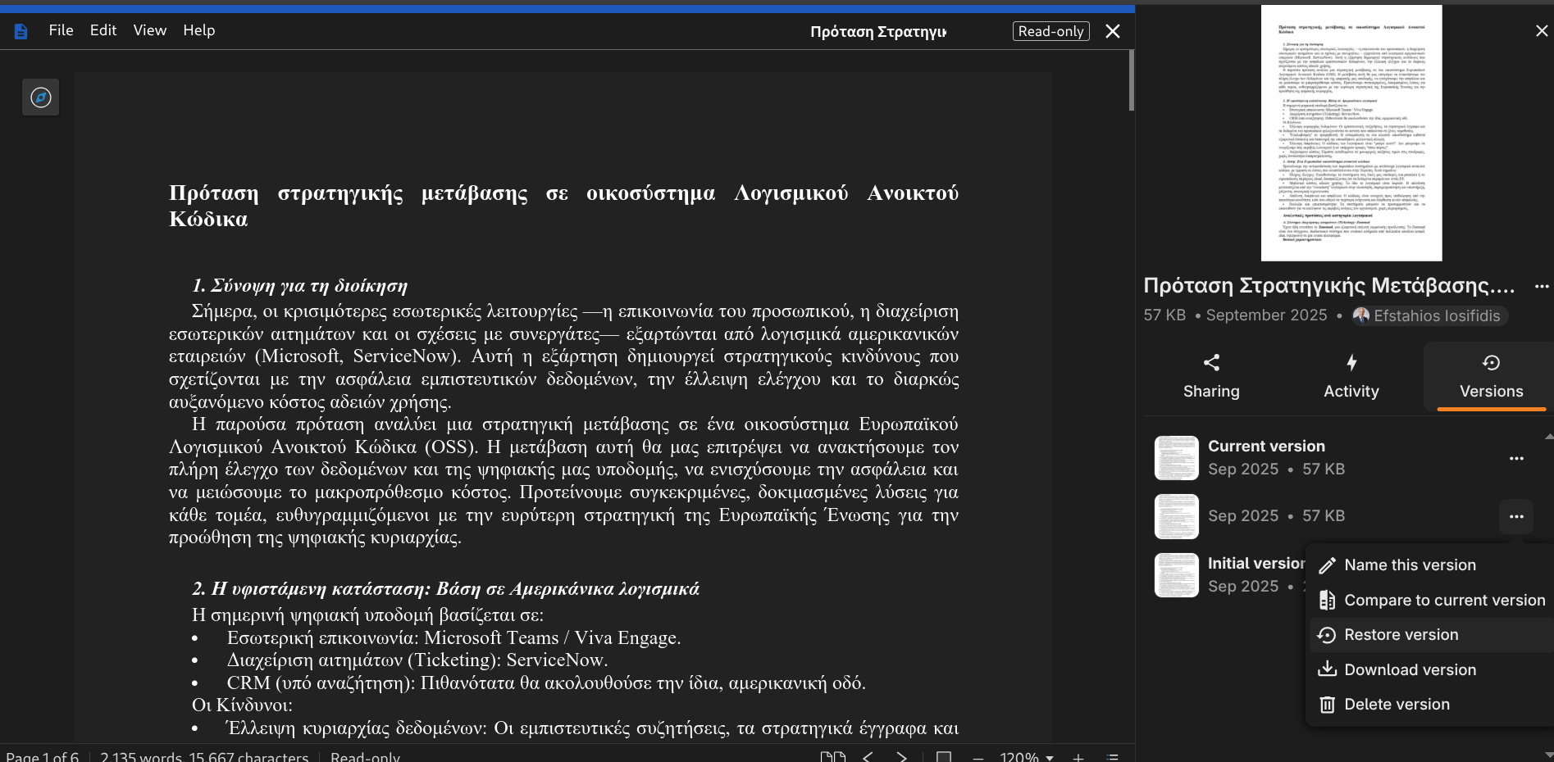Select the Versions tab
Screen dimensions: 1554x762
1491,377
